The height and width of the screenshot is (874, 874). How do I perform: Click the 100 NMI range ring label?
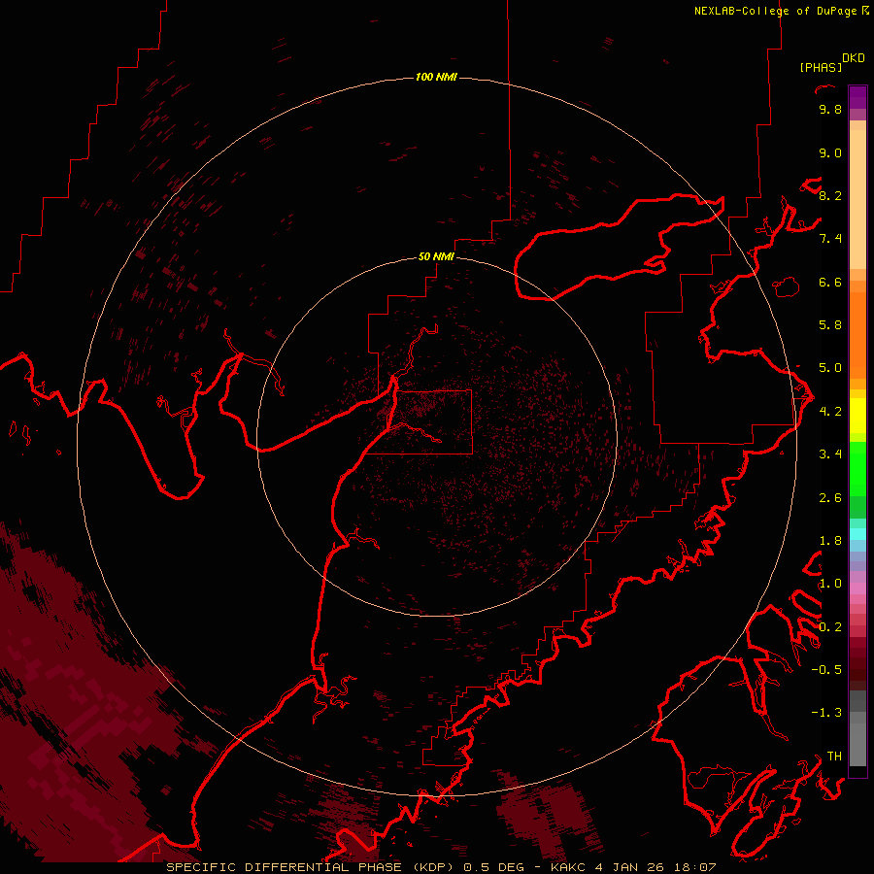(x=436, y=77)
